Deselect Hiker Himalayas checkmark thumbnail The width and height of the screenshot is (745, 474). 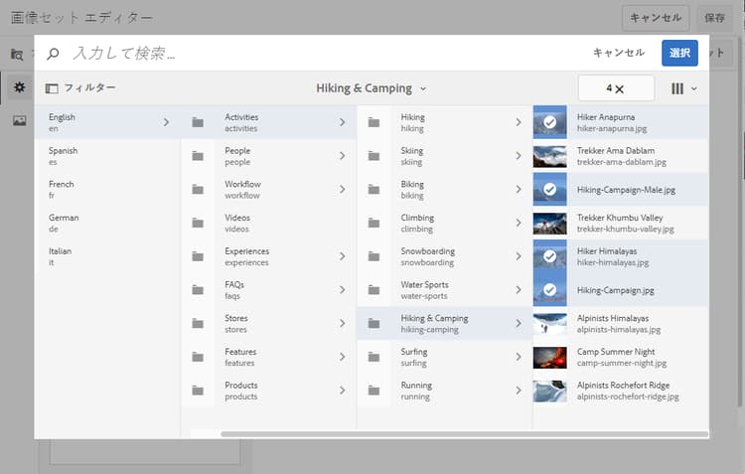coord(549,256)
